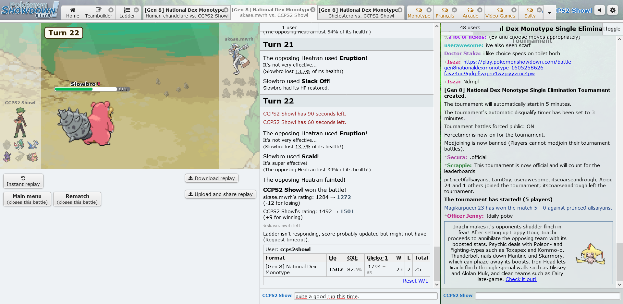Click the battle log scrollbar up arrow
The height and width of the screenshot is (304, 623).
pos(437,26)
